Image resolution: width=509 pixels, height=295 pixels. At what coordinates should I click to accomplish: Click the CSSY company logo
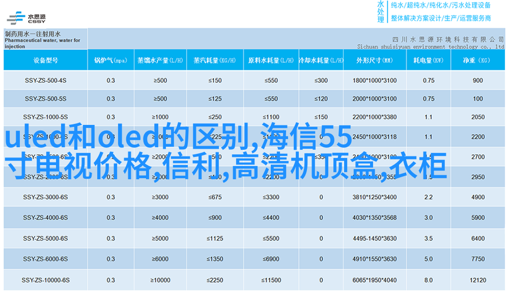(x=26, y=18)
